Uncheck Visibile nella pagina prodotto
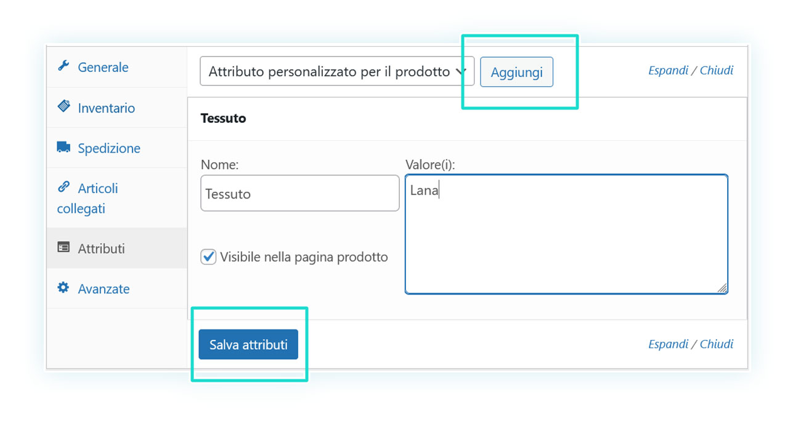 [x=208, y=256]
